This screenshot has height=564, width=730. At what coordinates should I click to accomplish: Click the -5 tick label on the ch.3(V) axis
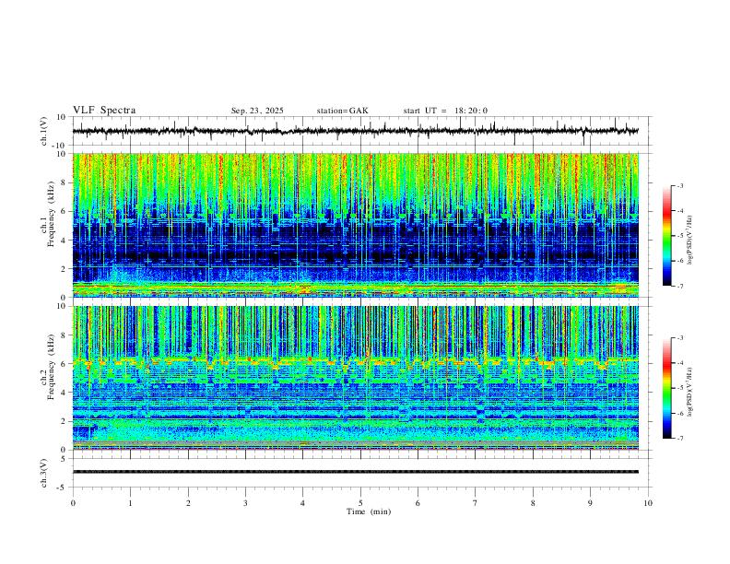click(62, 488)
